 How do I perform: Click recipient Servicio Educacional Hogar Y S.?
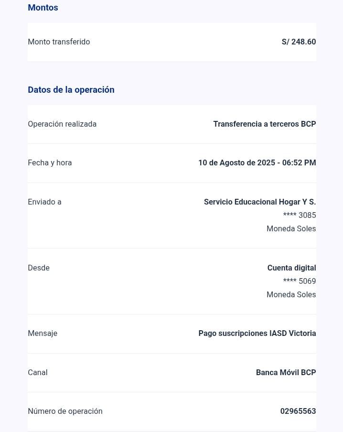(260, 202)
